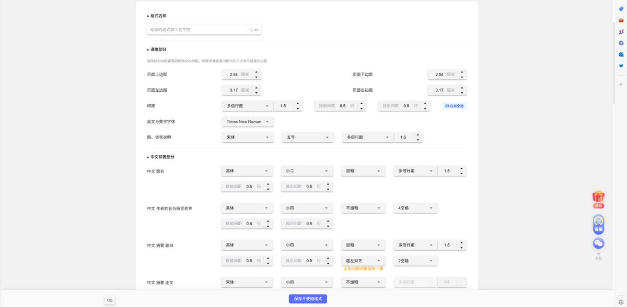
Task: Click the plus icon below the sidebar divider
Action: [621, 83]
